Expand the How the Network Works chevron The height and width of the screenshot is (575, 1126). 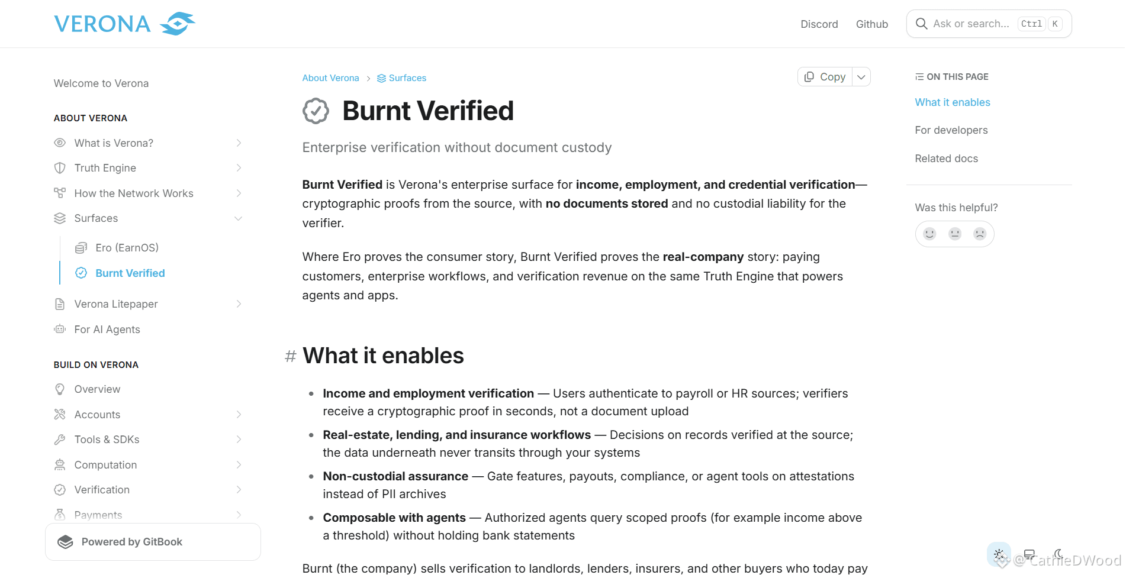(239, 193)
